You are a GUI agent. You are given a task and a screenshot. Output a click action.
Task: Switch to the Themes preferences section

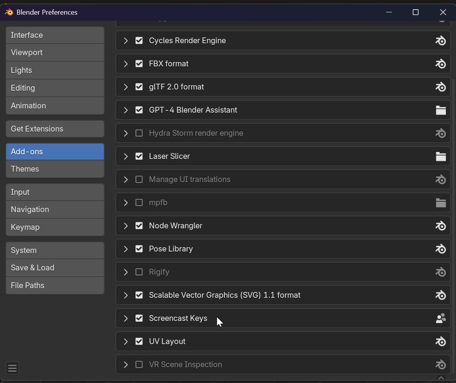[x=55, y=169]
